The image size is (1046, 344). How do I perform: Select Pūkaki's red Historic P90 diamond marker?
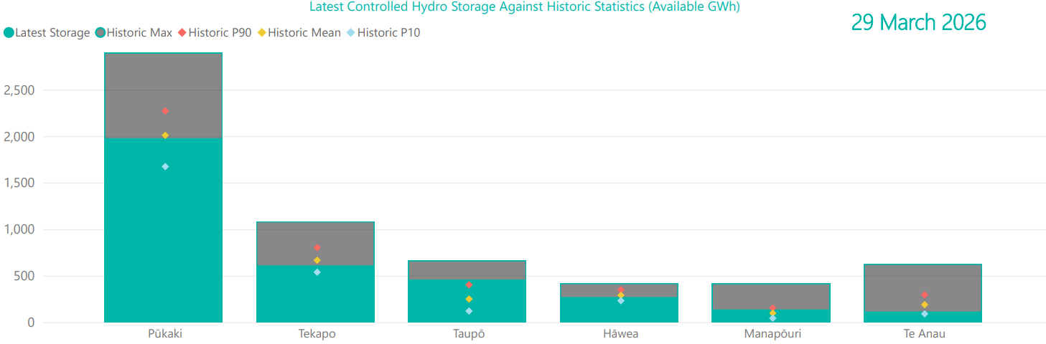point(165,111)
